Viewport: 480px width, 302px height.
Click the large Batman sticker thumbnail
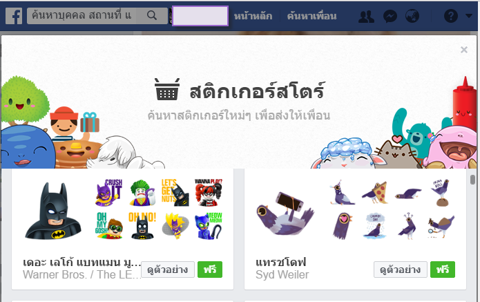[x=53, y=211]
